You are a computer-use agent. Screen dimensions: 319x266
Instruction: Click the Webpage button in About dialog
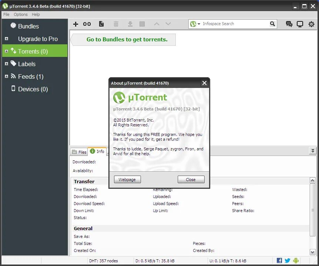tap(127, 180)
